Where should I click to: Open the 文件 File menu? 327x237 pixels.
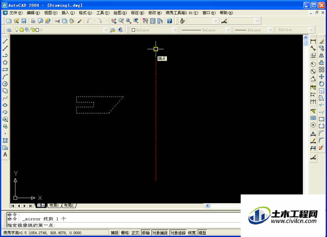coord(16,13)
